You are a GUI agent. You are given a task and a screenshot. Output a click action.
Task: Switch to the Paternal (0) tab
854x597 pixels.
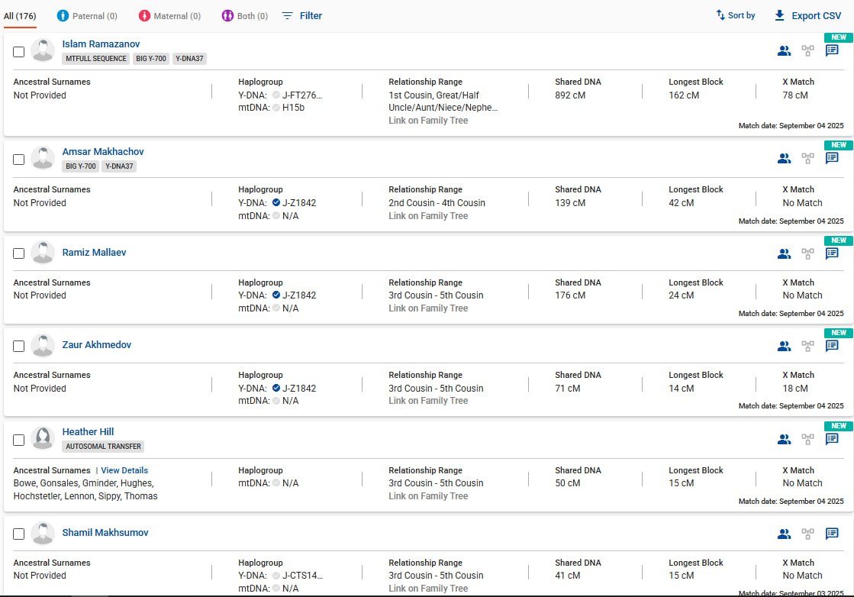coord(87,16)
